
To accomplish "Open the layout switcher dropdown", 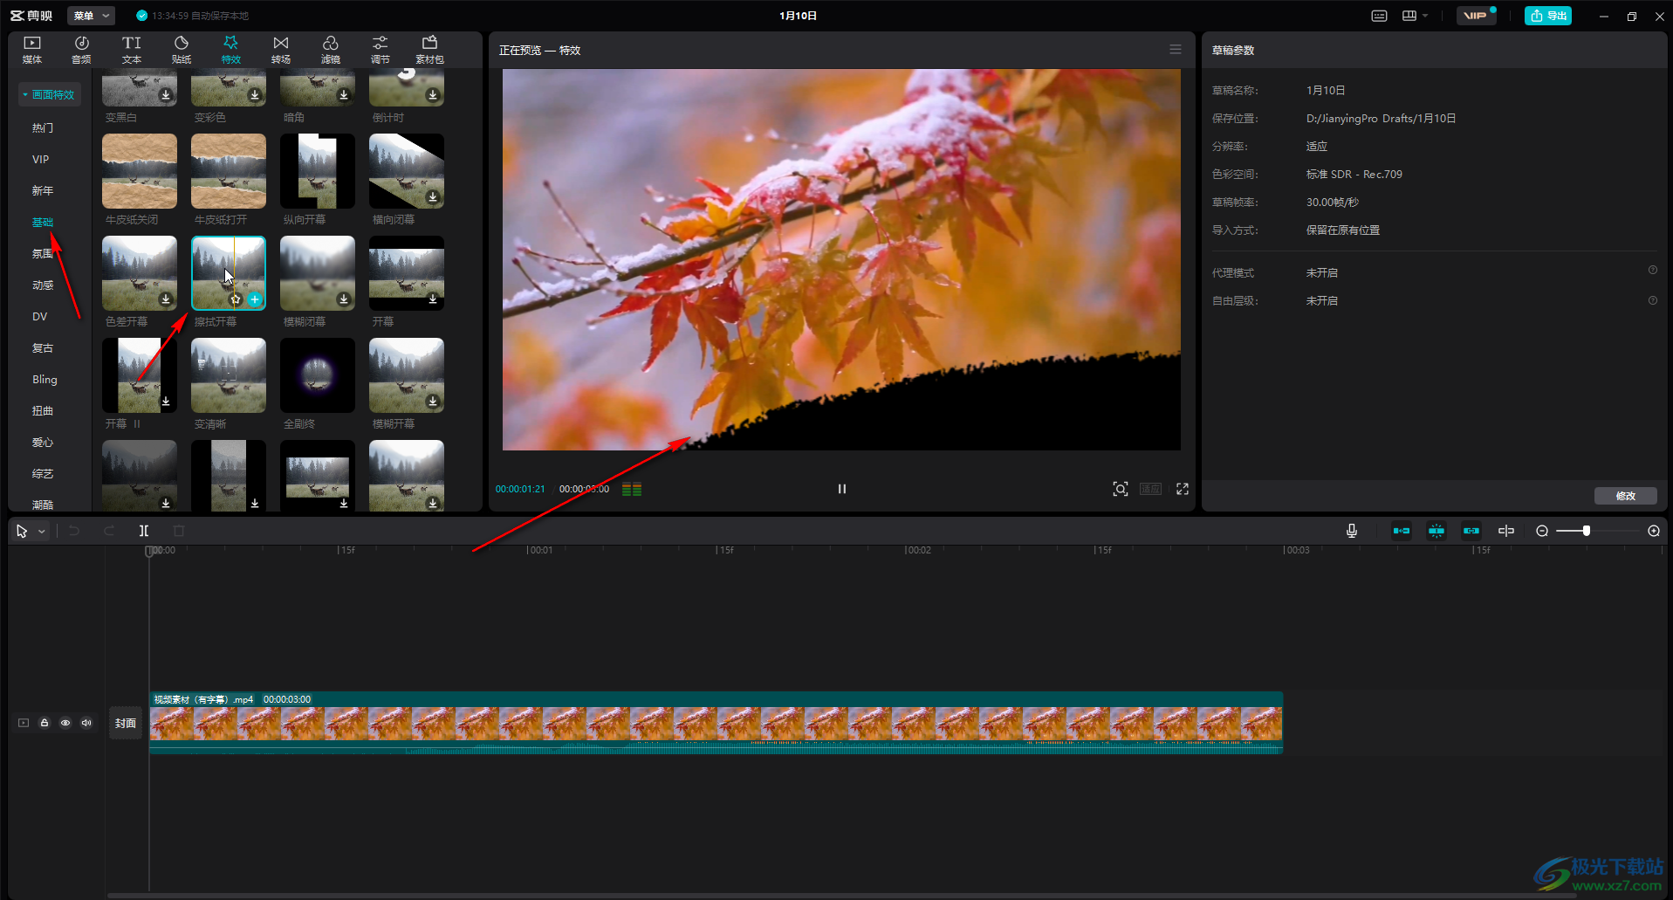I will (1415, 16).
